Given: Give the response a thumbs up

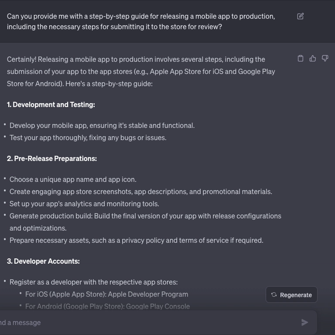Looking at the screenshot, I should [313, 59].
